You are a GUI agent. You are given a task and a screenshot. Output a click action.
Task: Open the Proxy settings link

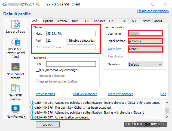pos(45,94)
